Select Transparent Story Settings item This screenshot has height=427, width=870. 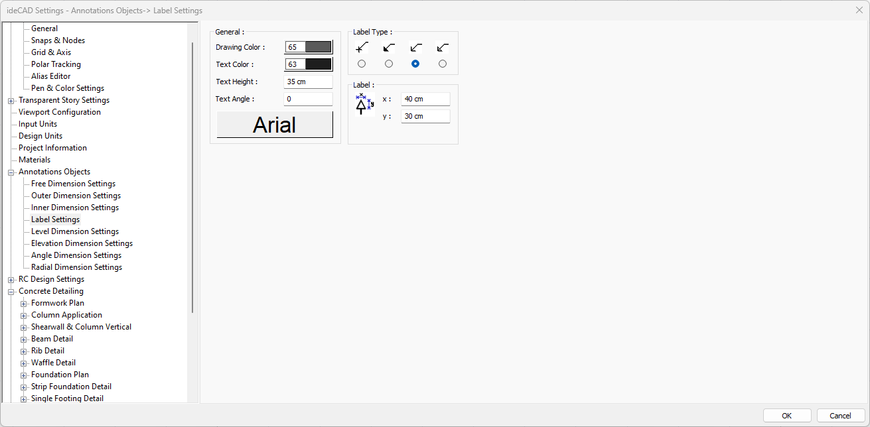64,100
